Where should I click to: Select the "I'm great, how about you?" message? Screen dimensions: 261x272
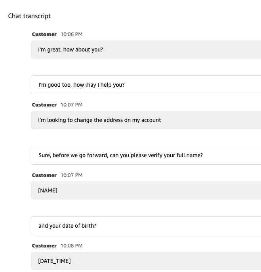[146, 49]
